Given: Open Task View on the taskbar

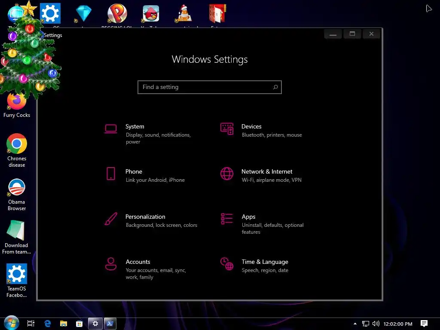Looking at the screenshot, I should coord(31,324).
